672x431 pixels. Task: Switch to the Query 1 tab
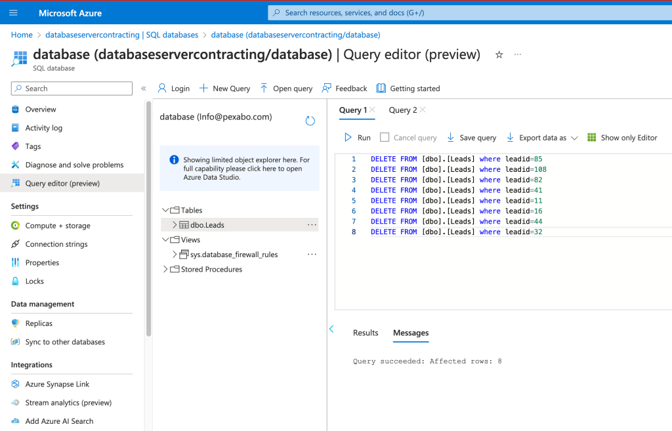352,110
